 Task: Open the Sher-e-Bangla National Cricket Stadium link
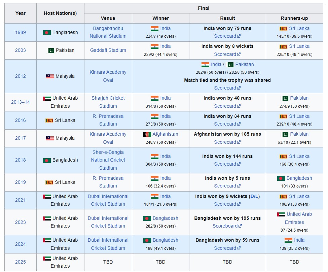[108, 160]
